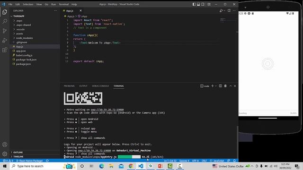Open package.json in explorer
This screenshot has height=170, width=303.
35,64
